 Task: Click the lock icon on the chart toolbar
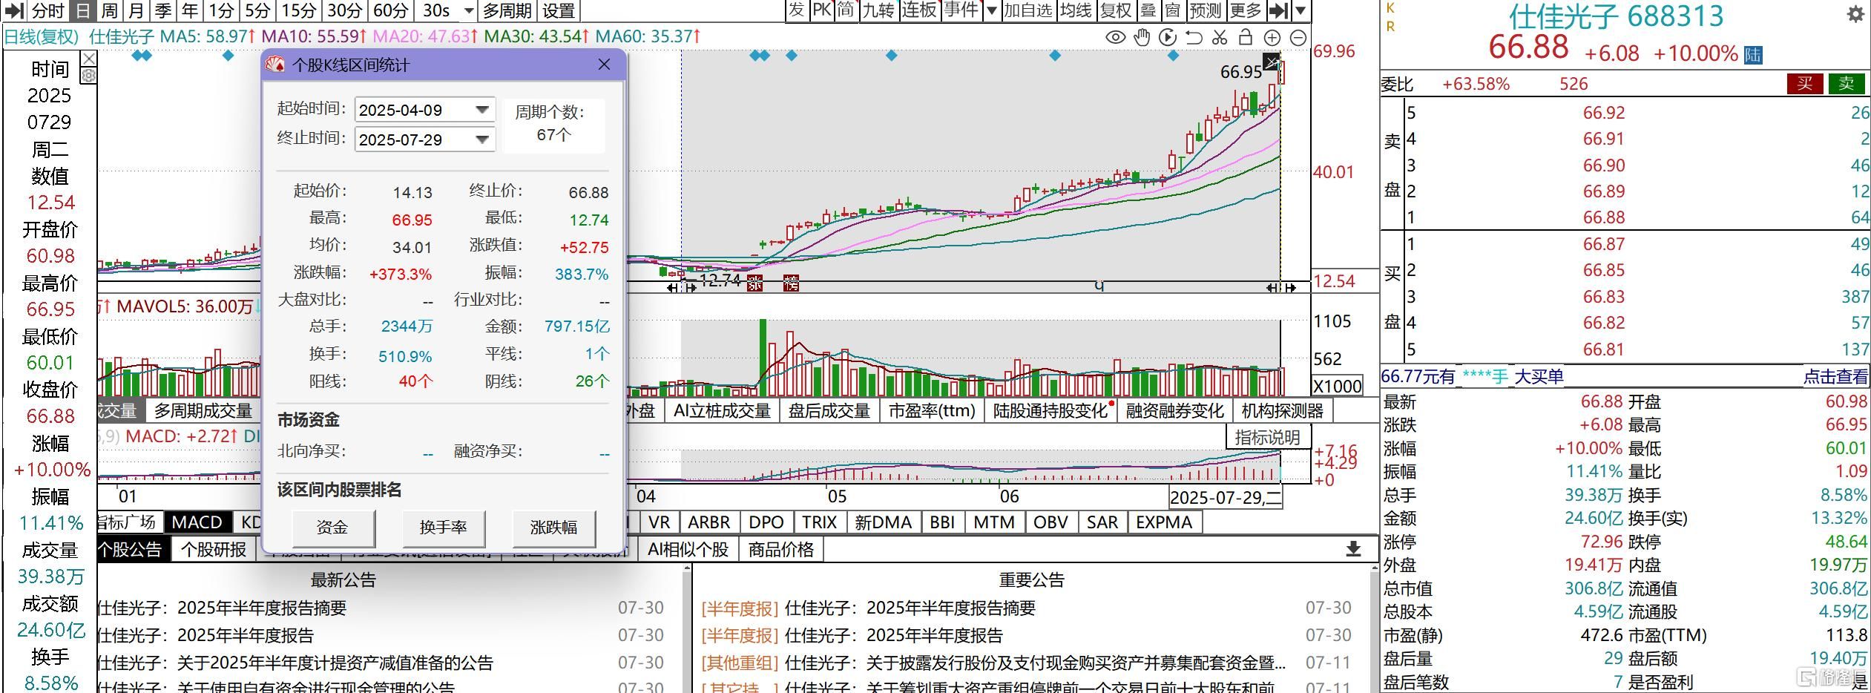[1246, 37]
